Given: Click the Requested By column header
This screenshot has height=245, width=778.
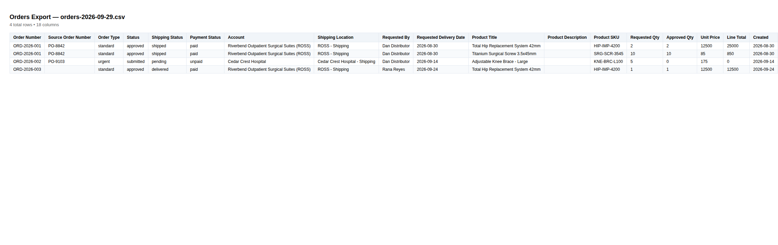Looking at the screenshot, I should coord(396,37).
